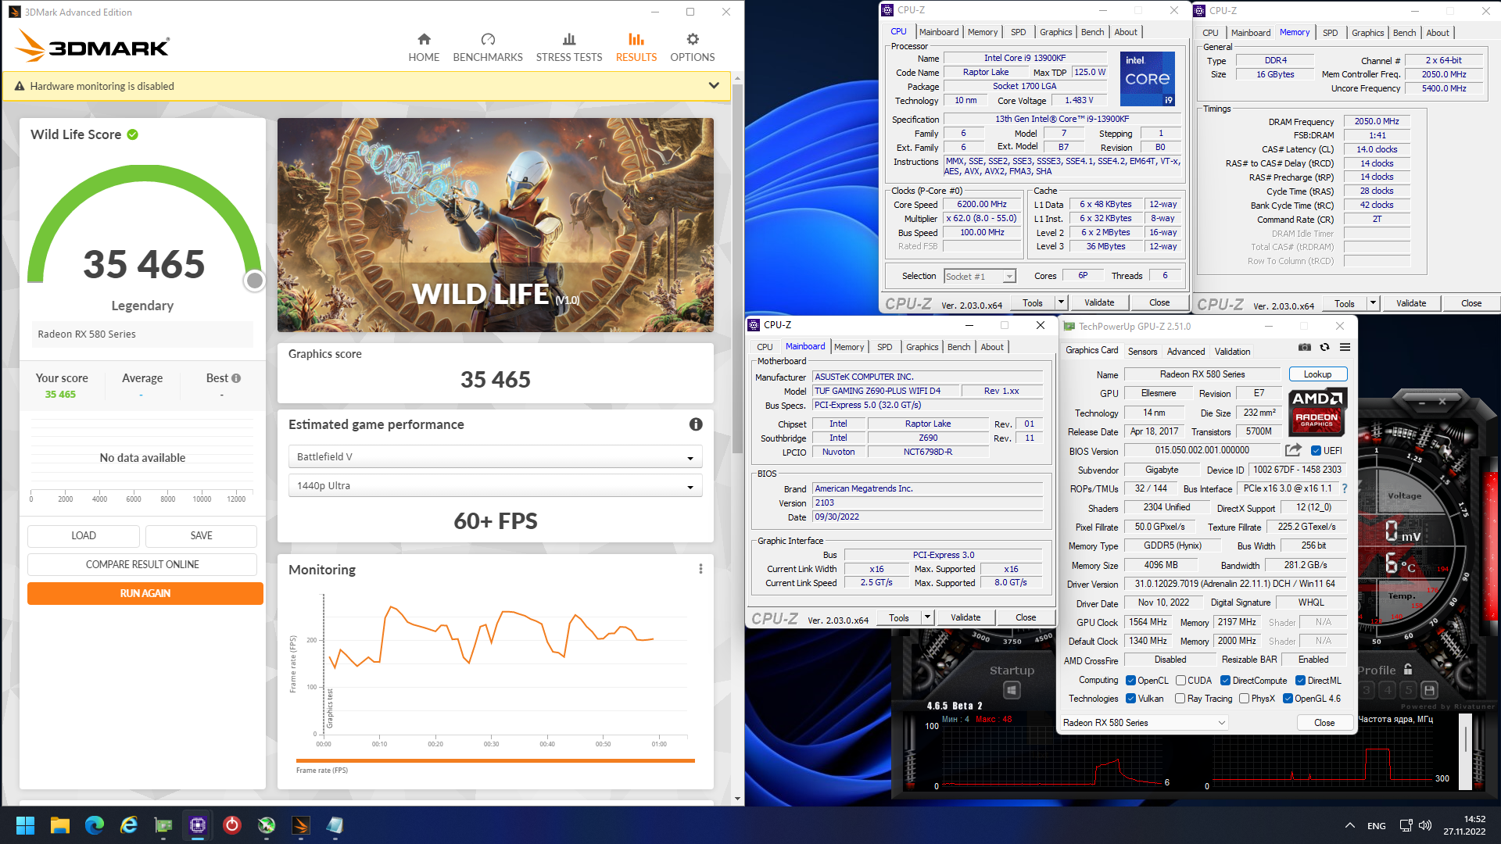
Task: Switch to Sensors tab in GPU-Z
Action: [1142, 352]
